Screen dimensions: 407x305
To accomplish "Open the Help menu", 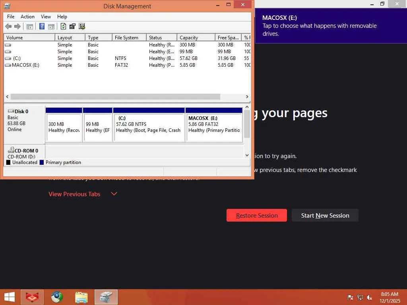I will coord(62,17).
